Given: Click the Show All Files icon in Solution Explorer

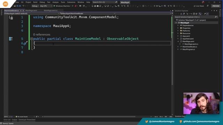Looking at the screenshot, I should pyautogui.click(x=197, y=14).
